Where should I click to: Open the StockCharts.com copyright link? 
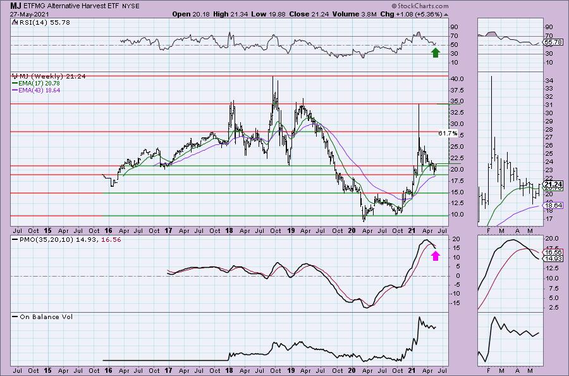(x=420, y=6)
